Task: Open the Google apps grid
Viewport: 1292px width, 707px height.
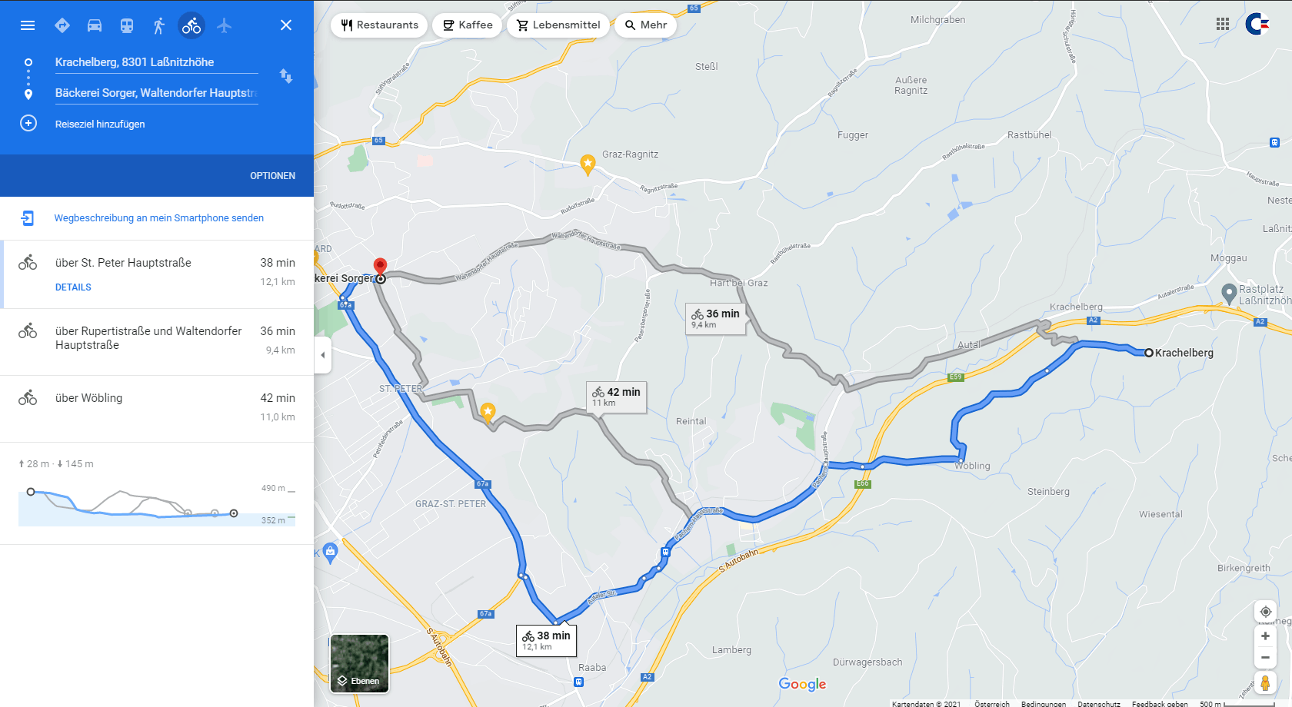Action: coord(1223,24)
